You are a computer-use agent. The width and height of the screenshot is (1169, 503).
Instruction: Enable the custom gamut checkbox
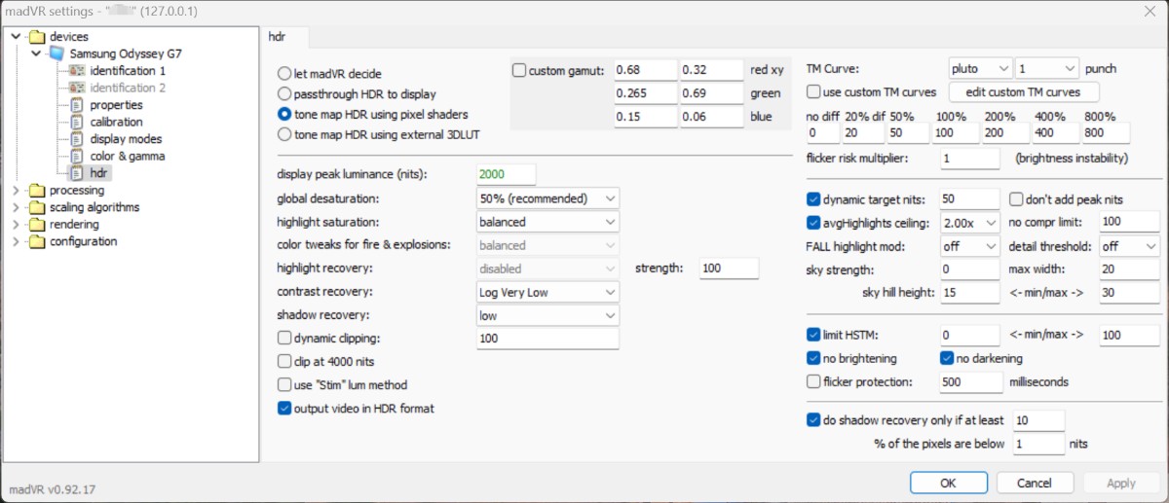click(x=519, y=70)
